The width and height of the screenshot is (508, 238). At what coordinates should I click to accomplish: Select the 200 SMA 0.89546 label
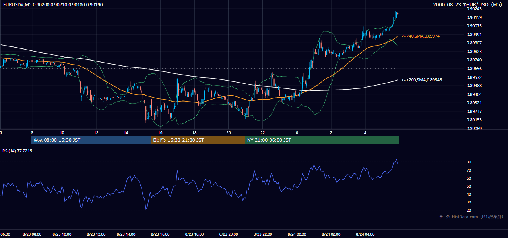point(422,80)
